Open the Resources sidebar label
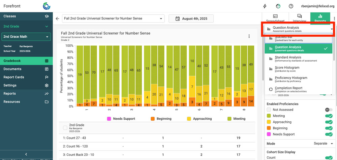 click(x=11, y=102)
